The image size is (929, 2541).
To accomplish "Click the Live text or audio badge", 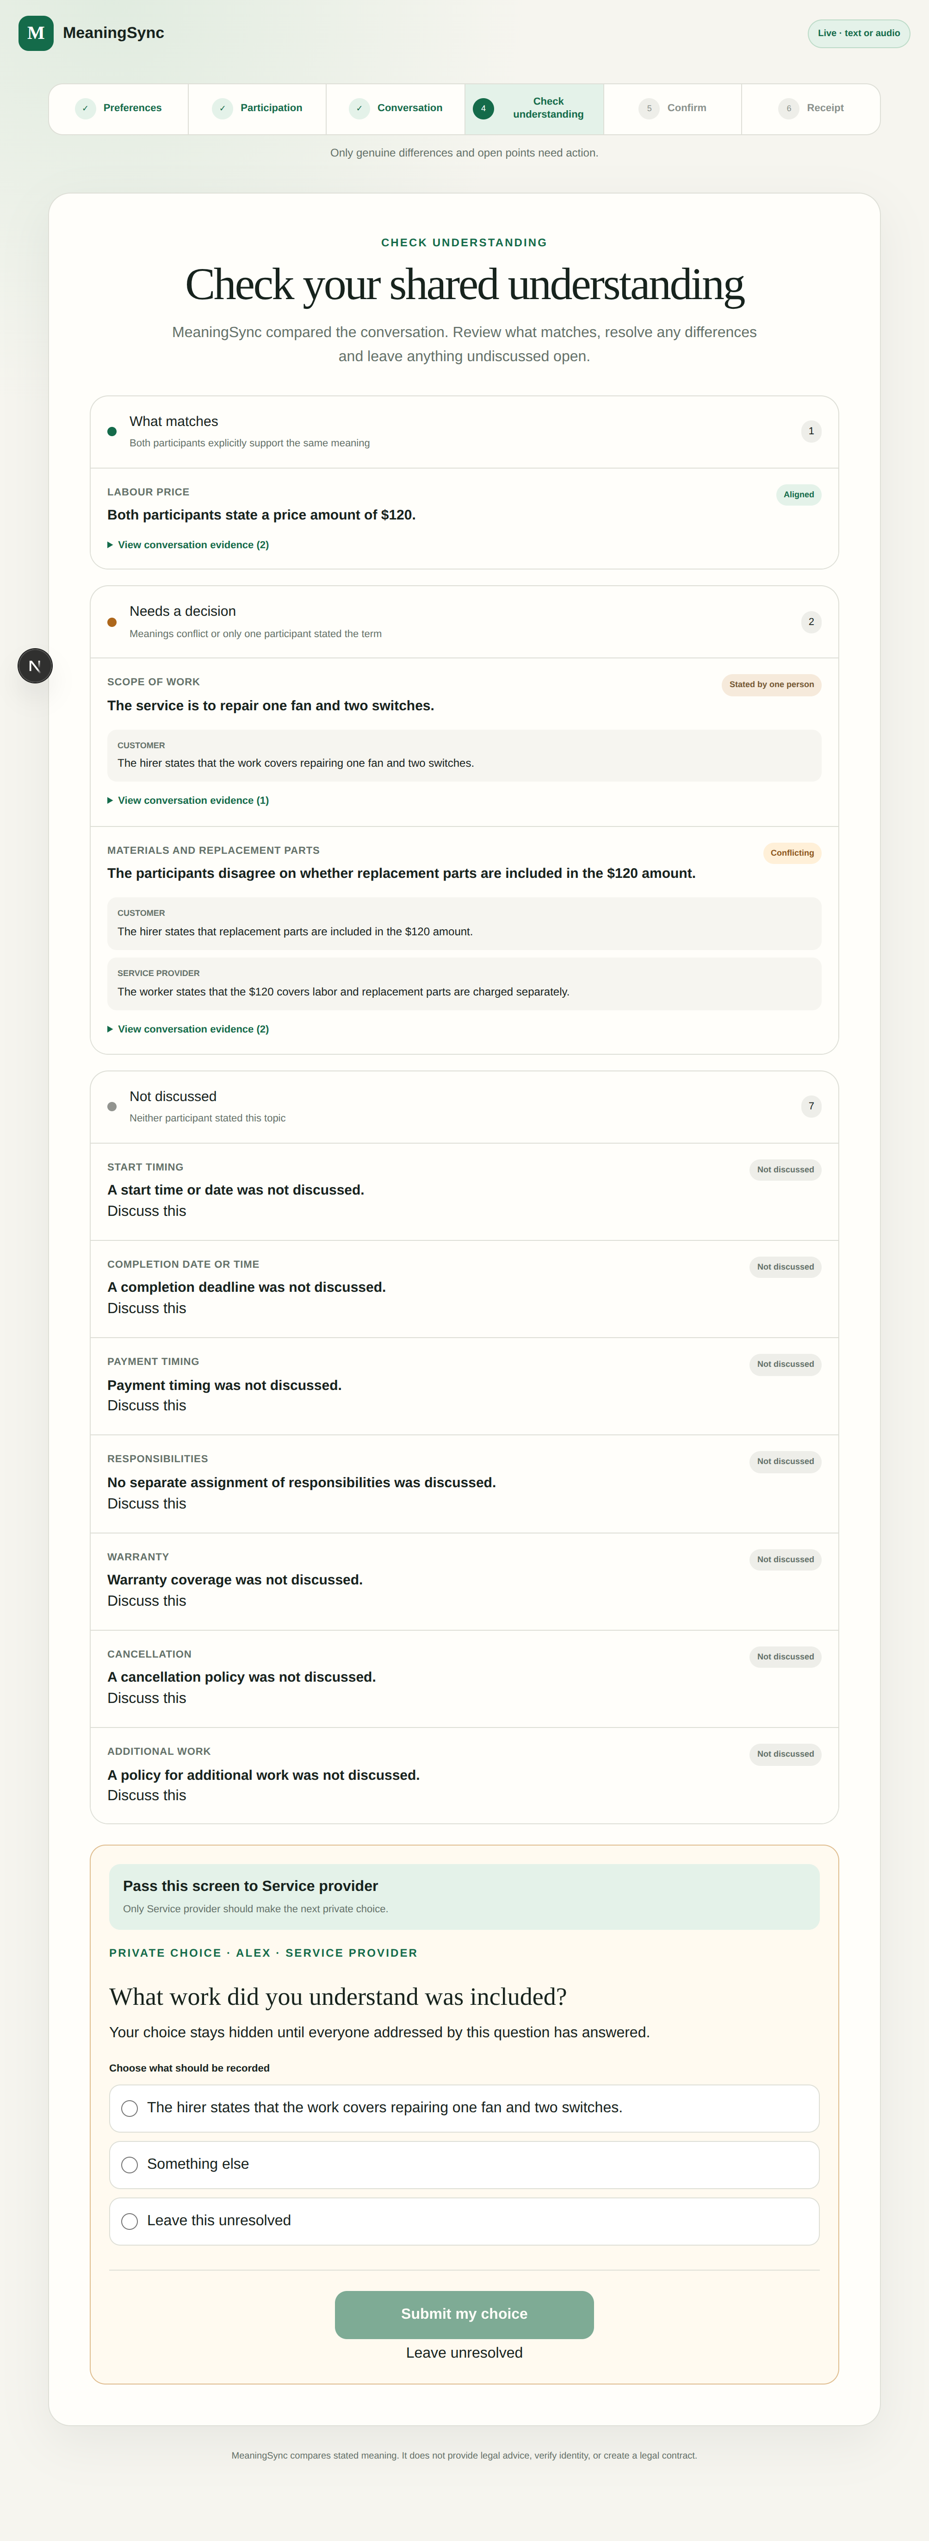I will (859, 33).
